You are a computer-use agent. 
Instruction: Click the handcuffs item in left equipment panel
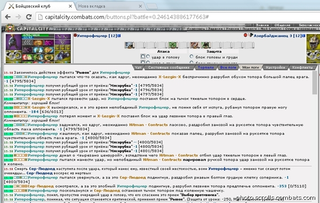coord(13,56)
